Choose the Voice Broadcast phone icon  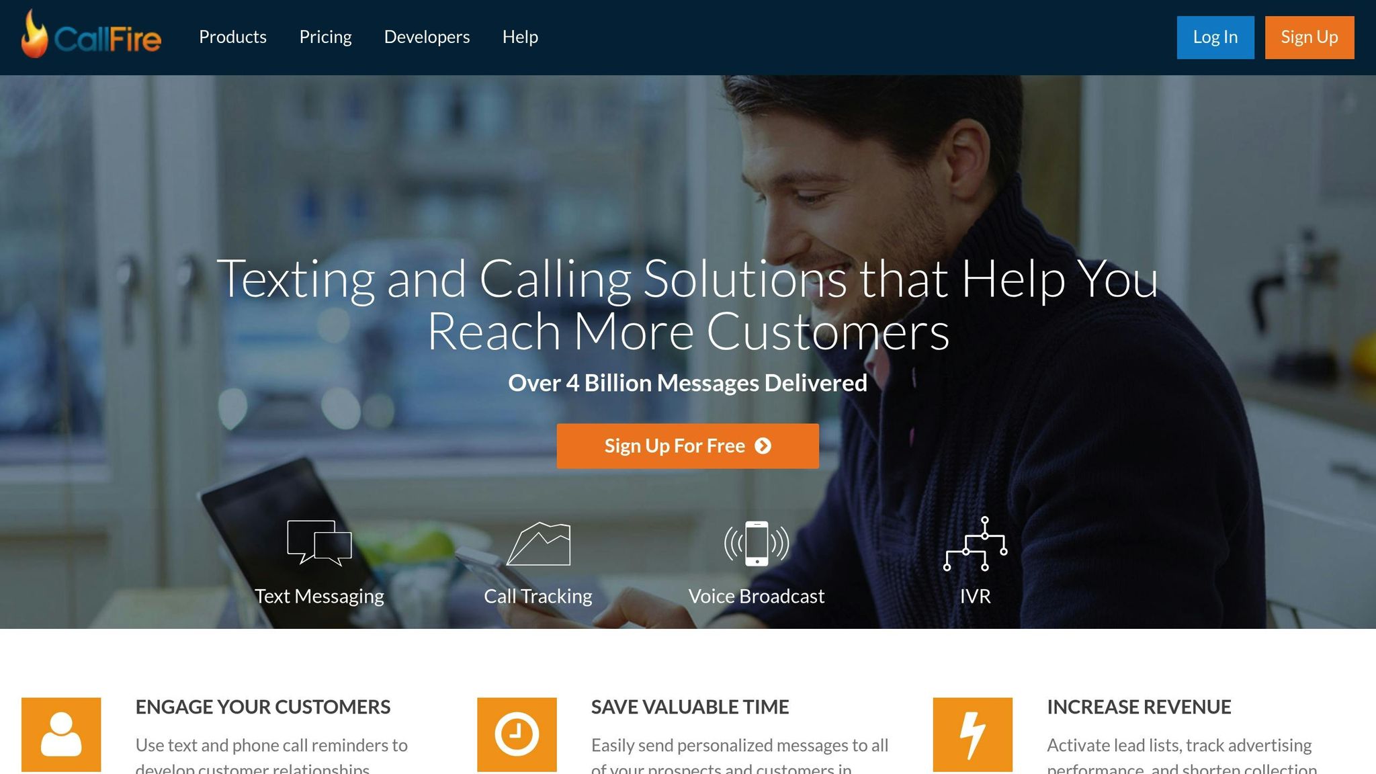pos(757,543)
